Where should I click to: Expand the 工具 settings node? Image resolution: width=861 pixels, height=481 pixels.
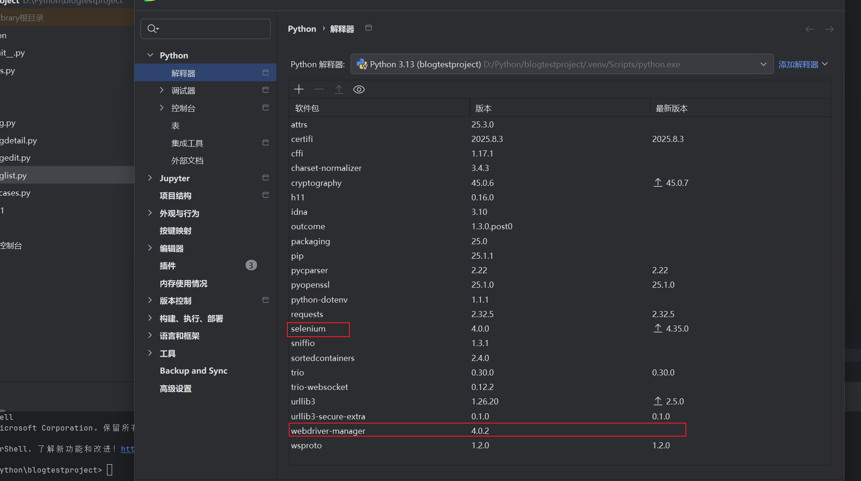(x=150, y=353)
